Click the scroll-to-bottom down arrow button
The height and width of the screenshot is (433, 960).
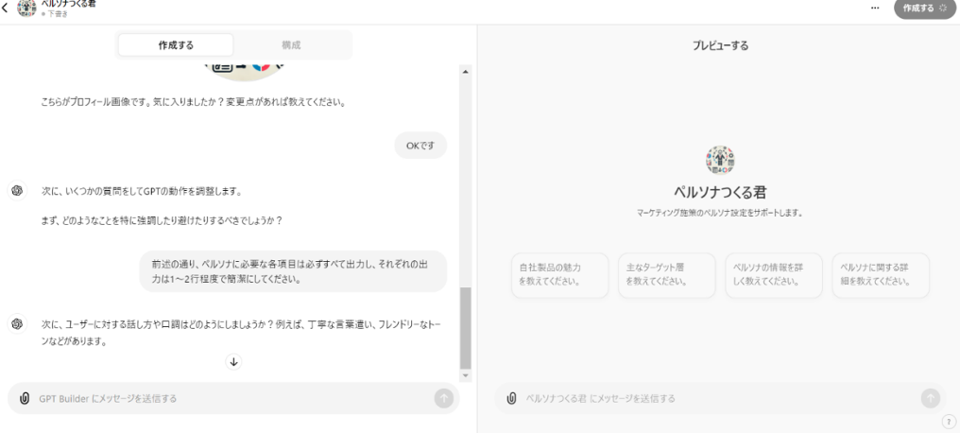(x=233, y=361)
